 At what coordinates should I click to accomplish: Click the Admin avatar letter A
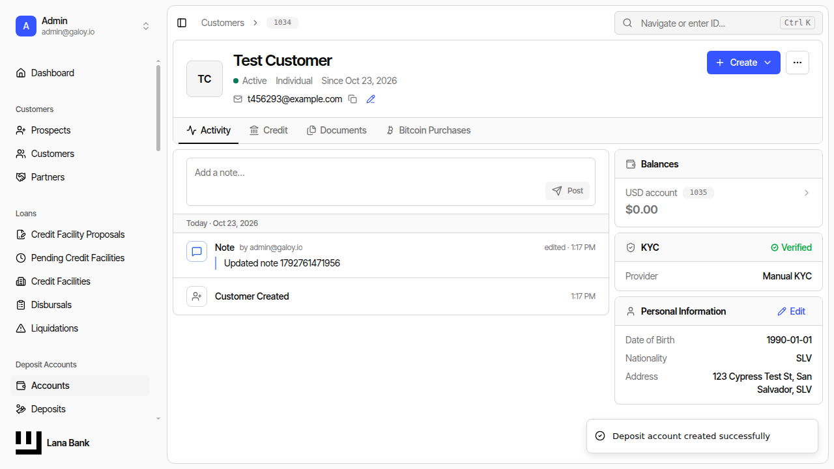26,26
